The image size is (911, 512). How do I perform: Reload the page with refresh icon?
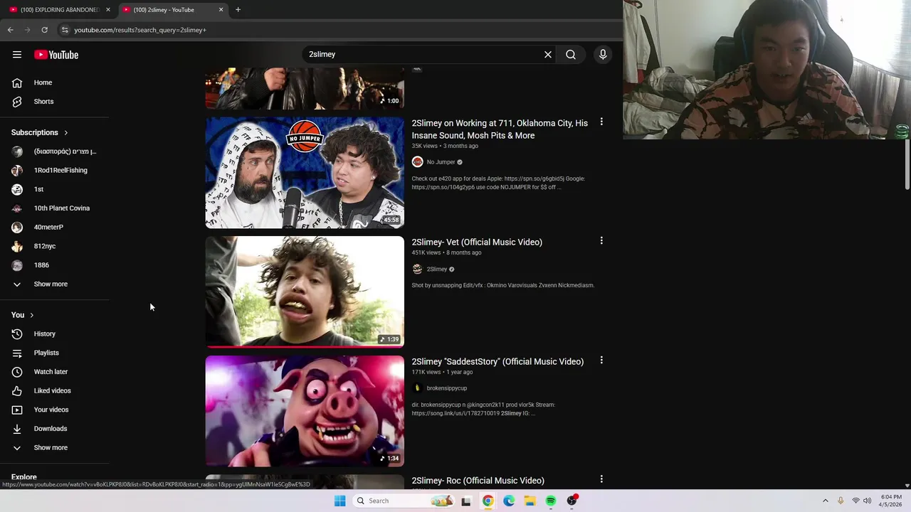(x=44, y=30)
